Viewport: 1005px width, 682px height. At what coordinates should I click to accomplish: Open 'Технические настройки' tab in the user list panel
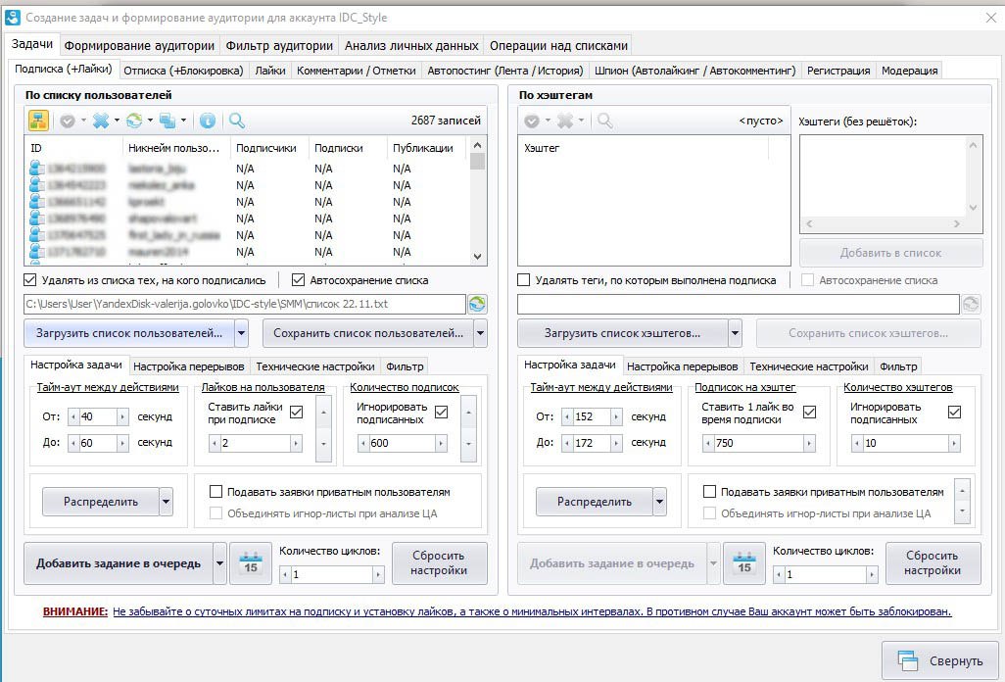pos(315,366)
